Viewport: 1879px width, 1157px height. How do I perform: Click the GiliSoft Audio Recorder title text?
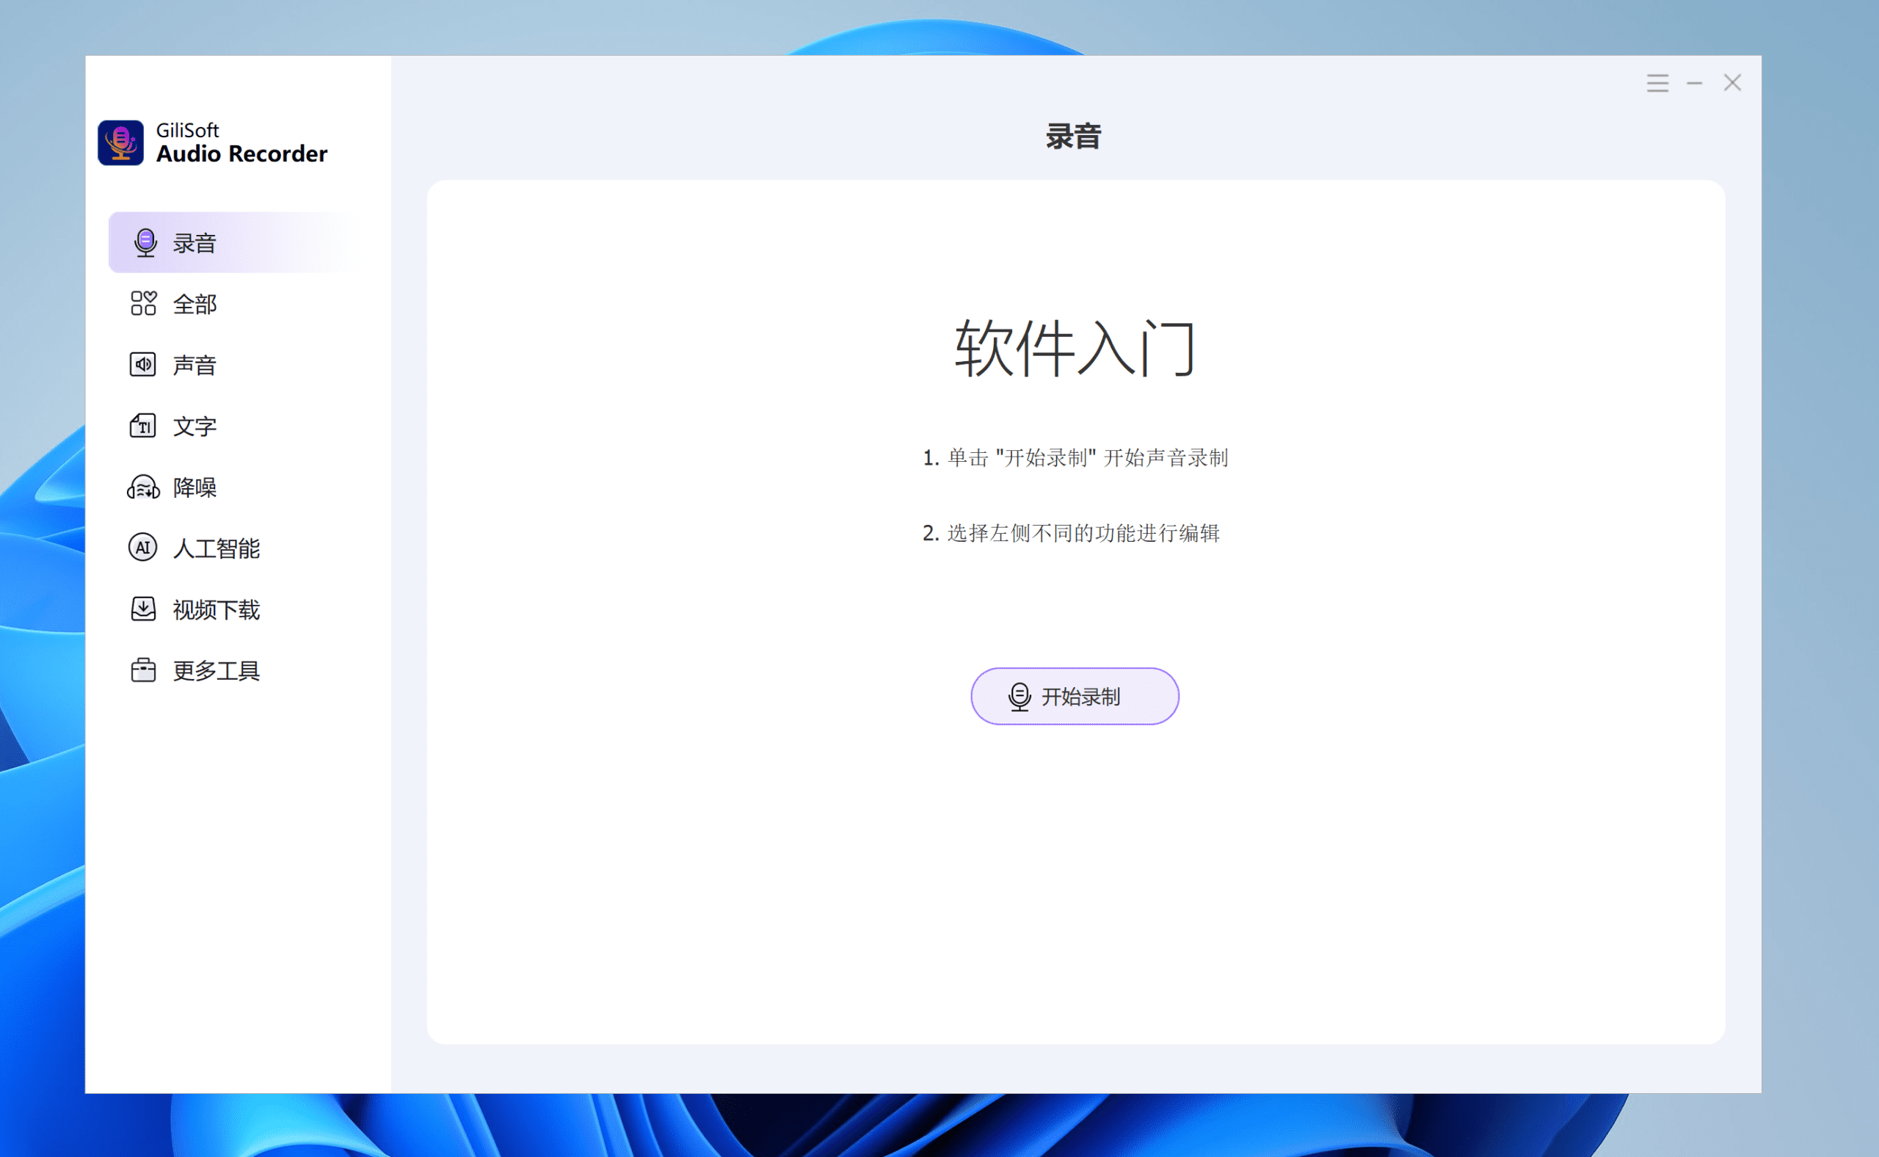241,143
